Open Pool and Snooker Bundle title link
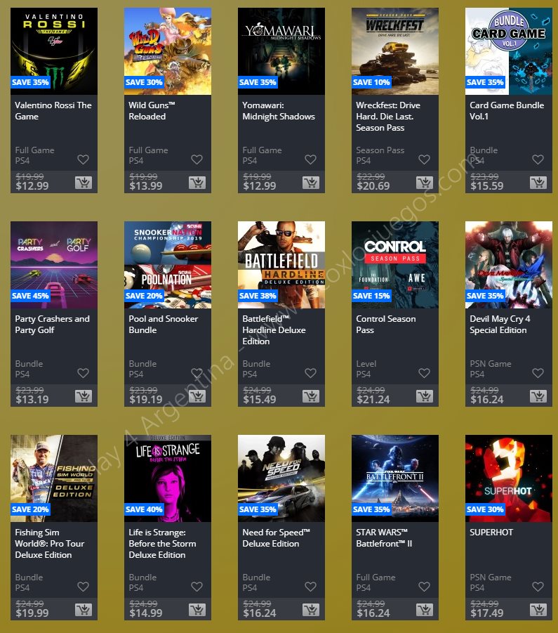The width and height of the screenshot is (558, 633). (x=164, y=324)
